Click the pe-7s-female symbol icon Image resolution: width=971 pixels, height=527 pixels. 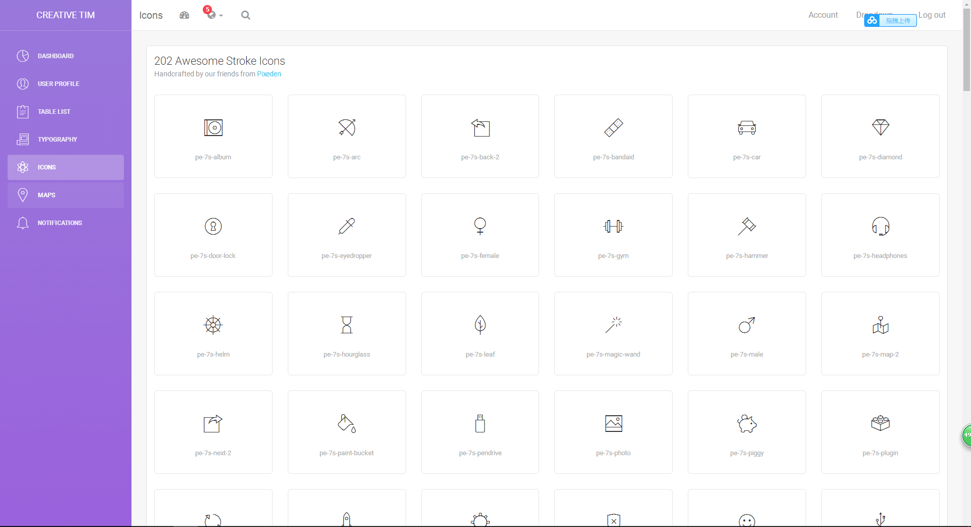pos(480,226)
